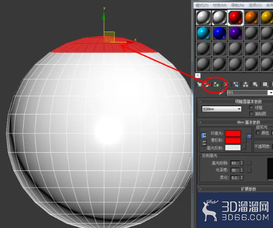The height and width of the screenshot is (228, 273).
Task: Enable the 面贴图 face map checkbox
Action: [x=251, y=114]
